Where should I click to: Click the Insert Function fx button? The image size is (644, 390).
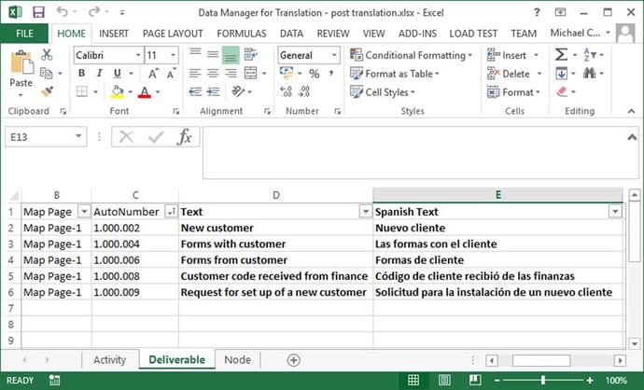(185, 137)
